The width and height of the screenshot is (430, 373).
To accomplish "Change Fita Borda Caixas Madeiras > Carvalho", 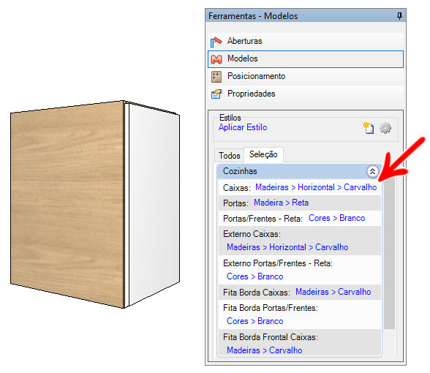I will (333, 292).
